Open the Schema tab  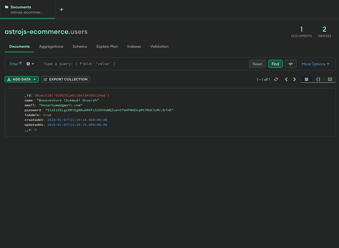(x=80, y=47)
